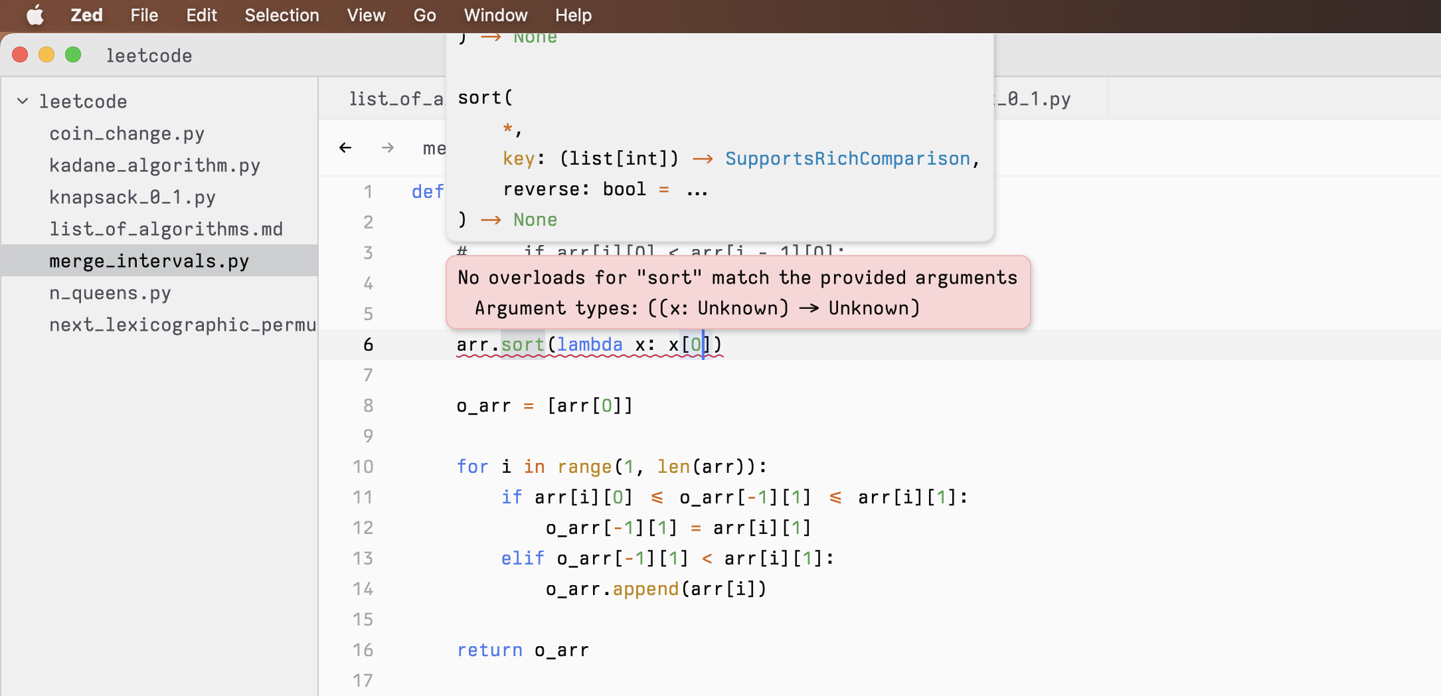Open next_lexicographic_permutation file
The width and height of the screenshot is (1441, 696).
coord(182,325)
